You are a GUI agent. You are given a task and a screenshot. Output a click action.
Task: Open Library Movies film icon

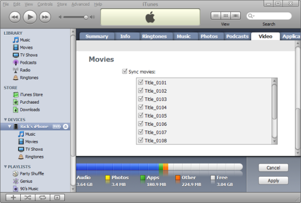click(x=16, y=48)
